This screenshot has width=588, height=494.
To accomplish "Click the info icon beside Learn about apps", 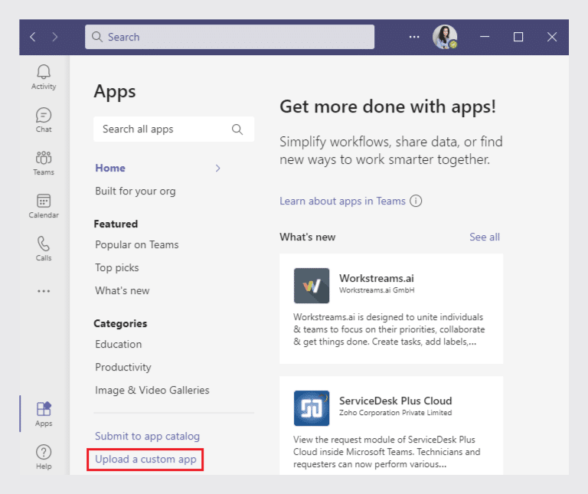I will coord(416,201).
